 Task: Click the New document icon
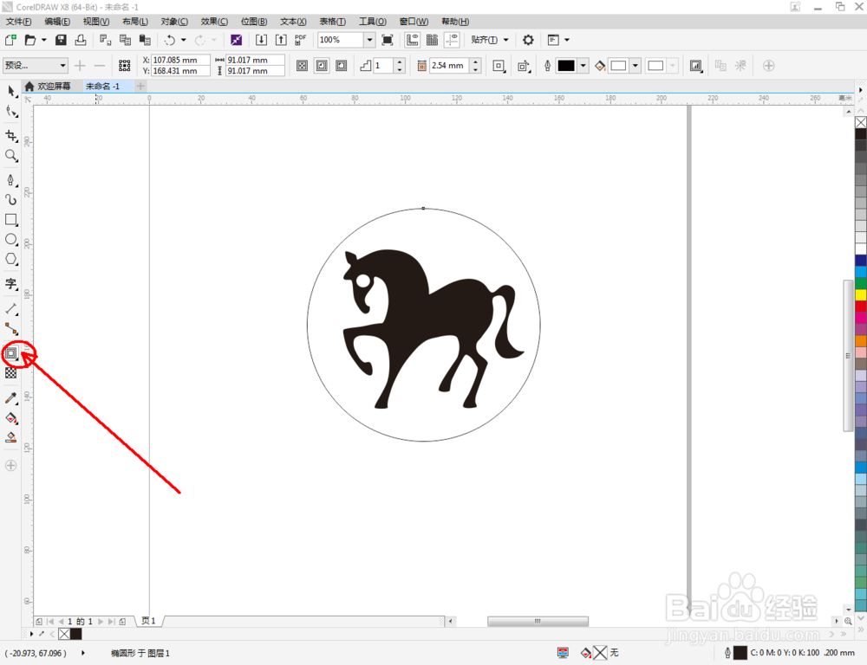pos(10,40)
